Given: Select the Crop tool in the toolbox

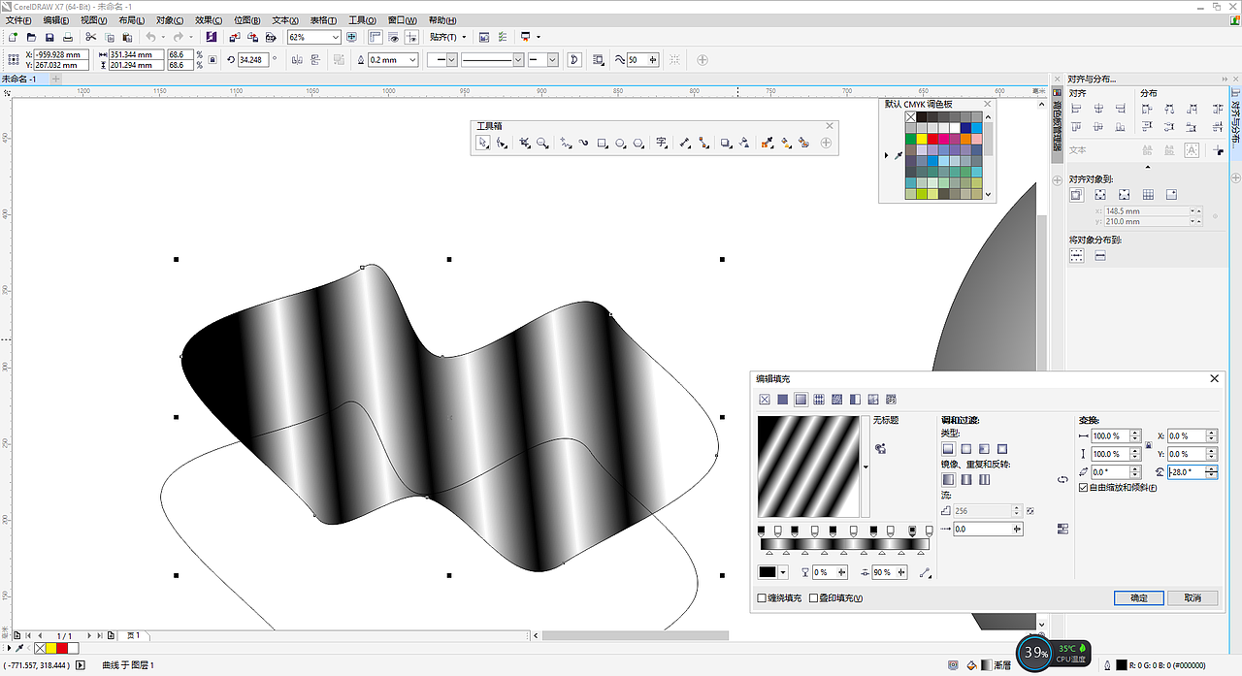Looking at the screenshot, I should 524,143.
